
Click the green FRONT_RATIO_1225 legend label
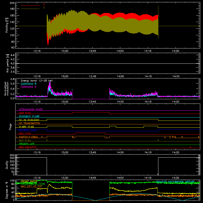[x=33, y=184]
